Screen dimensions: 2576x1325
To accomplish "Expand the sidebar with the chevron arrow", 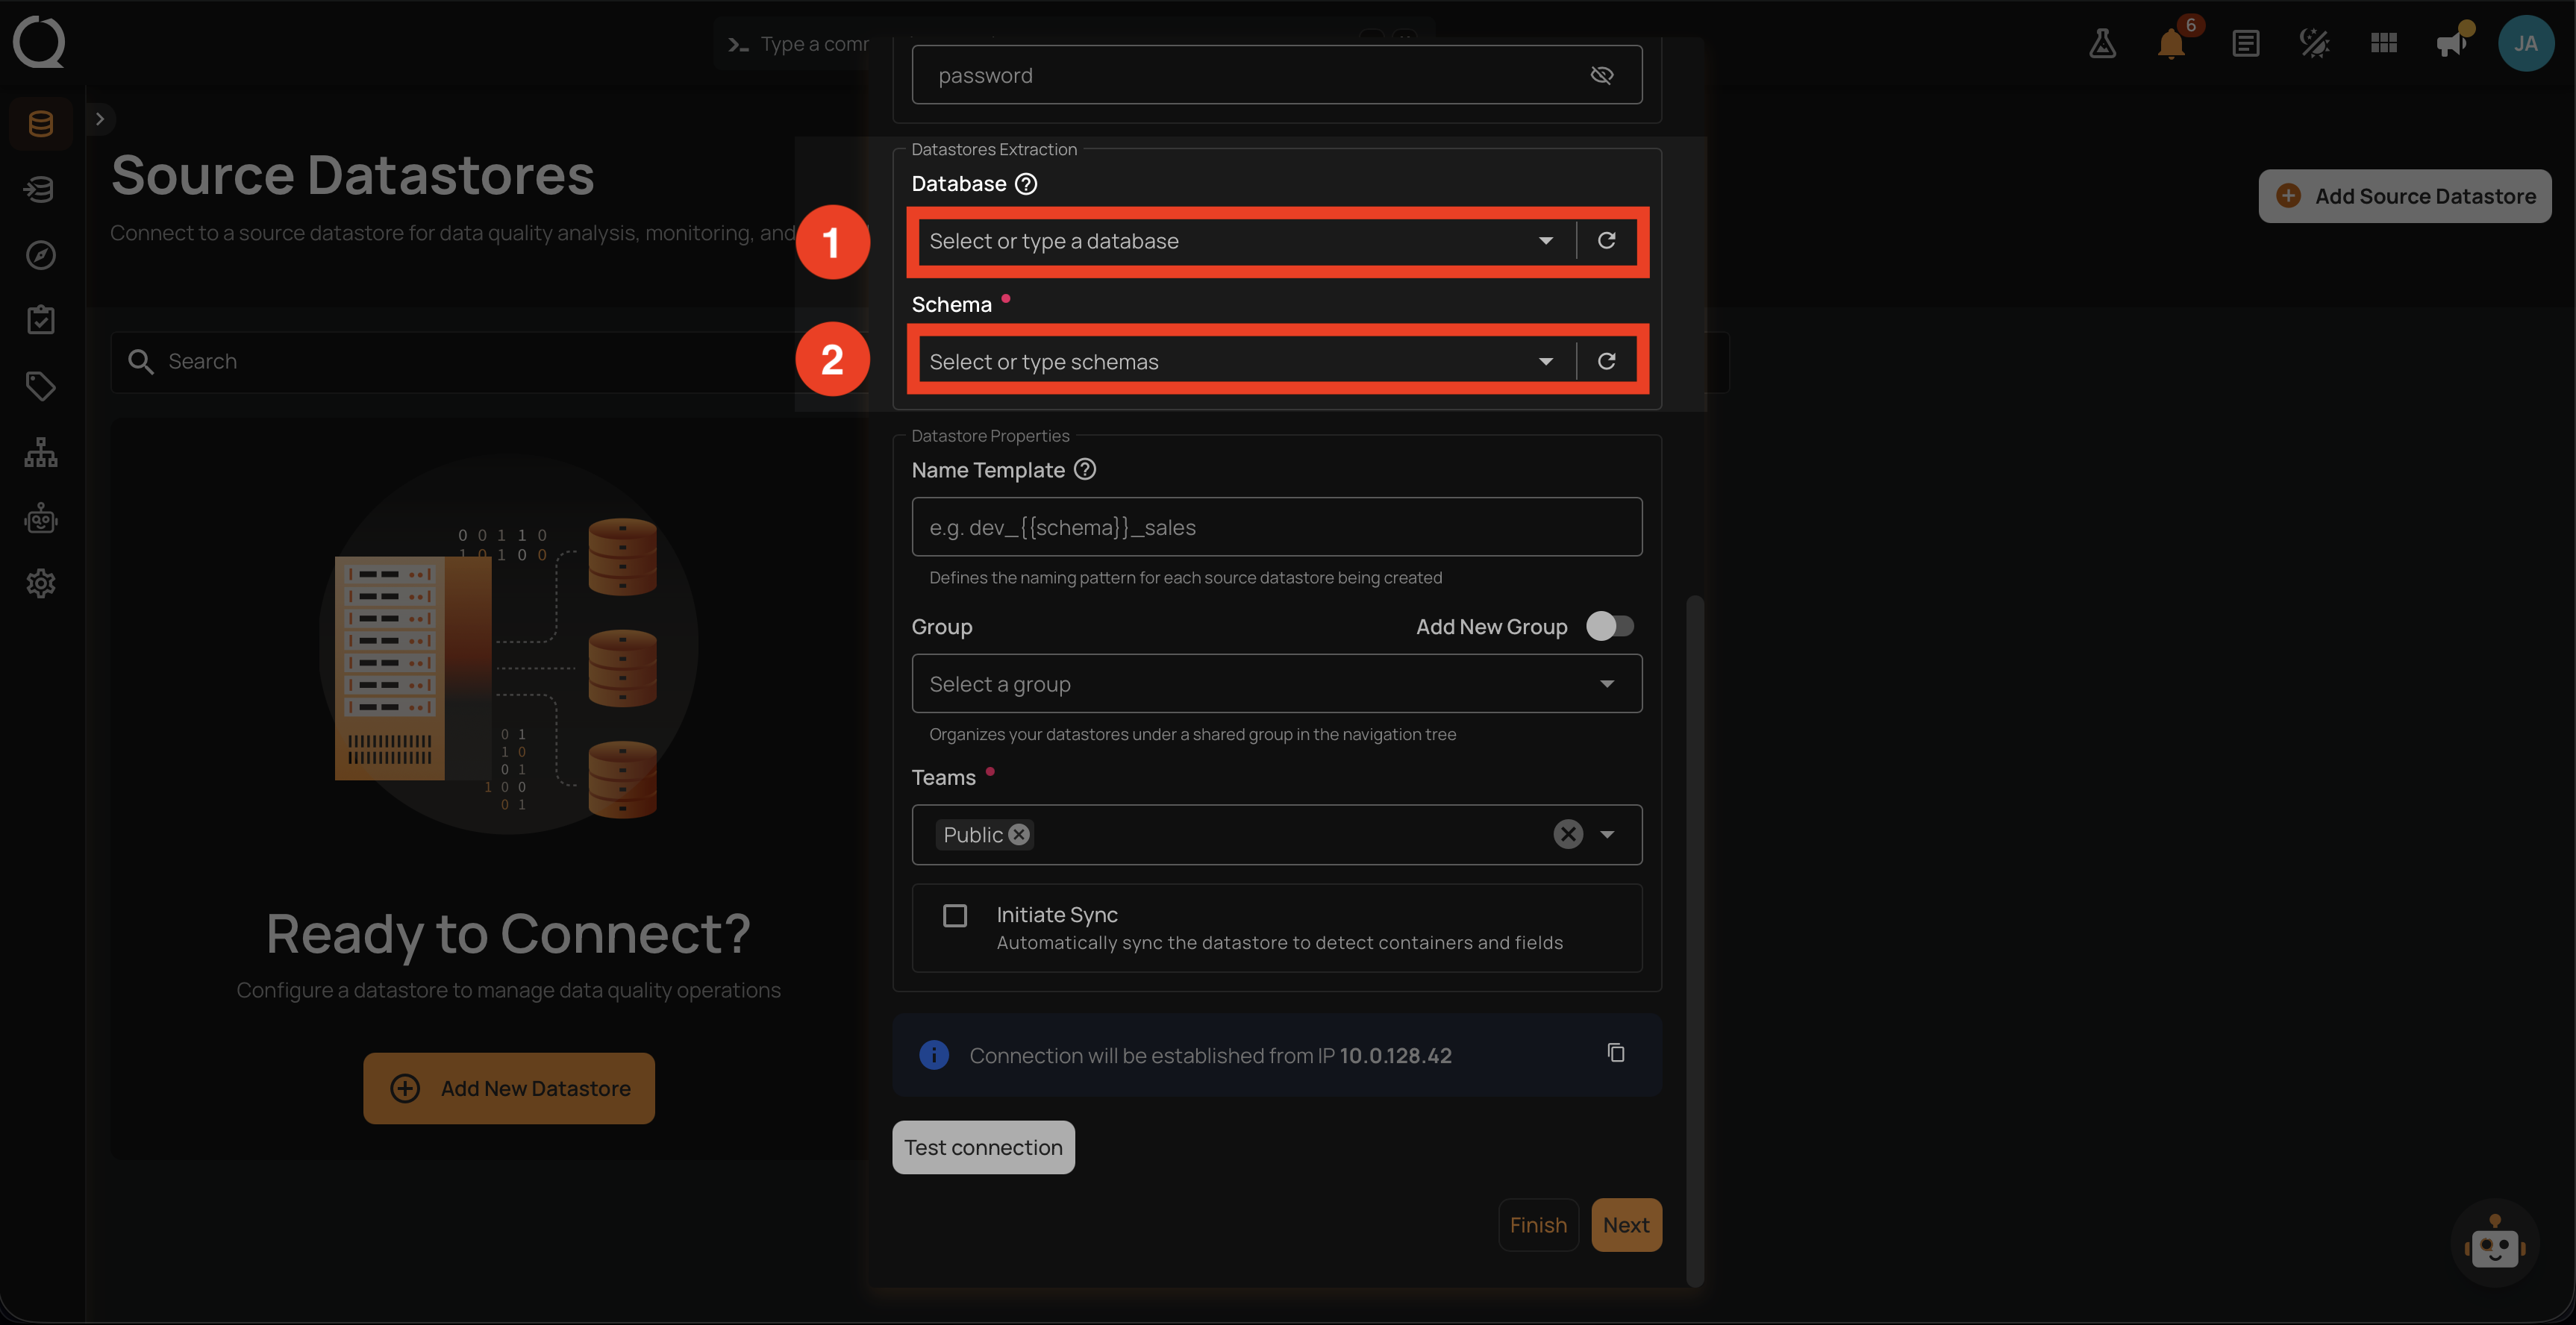I will point(100,119).
